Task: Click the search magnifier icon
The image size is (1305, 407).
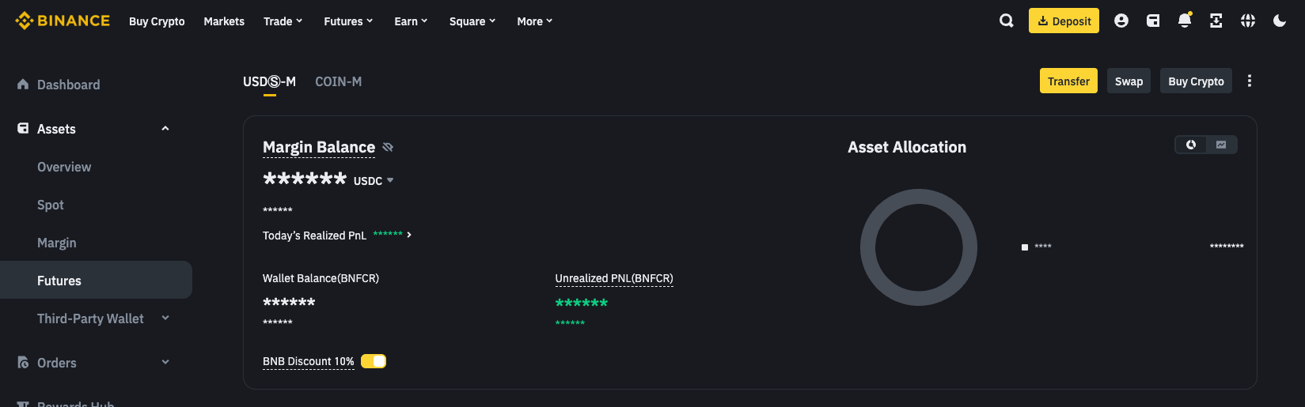Action: (x=1007, y=21)
